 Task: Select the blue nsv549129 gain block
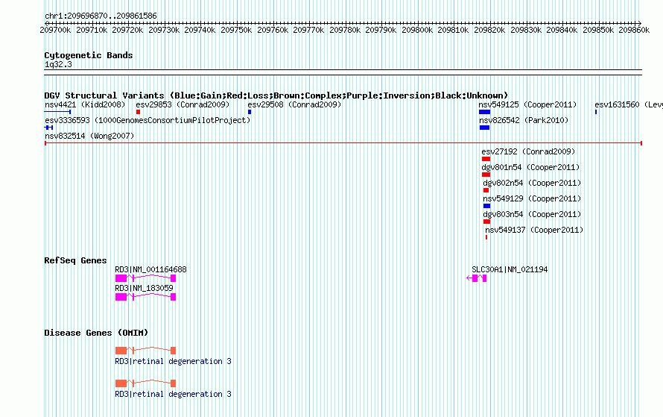[486, 206]
